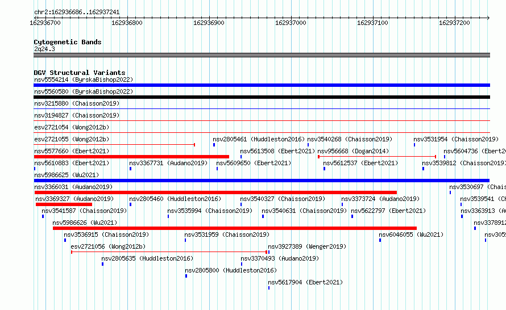The height and width of the screenshot is (310, 506).
Task: Click the nsv3535994 (Chaisson2019) label
Action: (x=210, y=211)
